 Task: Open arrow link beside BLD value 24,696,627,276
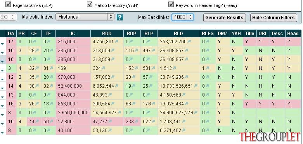196,113
